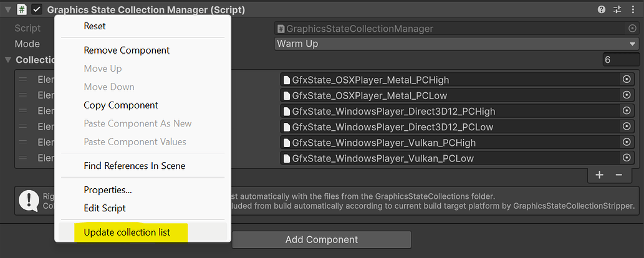644x258 pixels.
Task: Collapse the Collection list foldout
Action: 8,60
